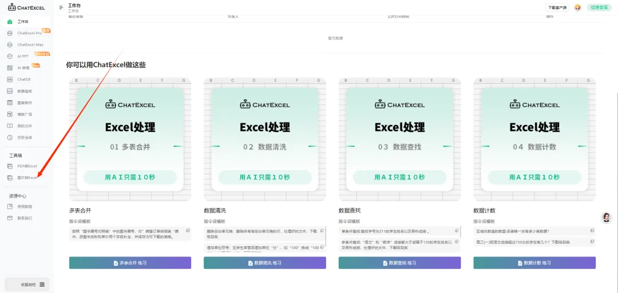Click the 多条件查找 prompt text
Screen dimensions: 618x293
pyautogui.click(x=397, y=245)
